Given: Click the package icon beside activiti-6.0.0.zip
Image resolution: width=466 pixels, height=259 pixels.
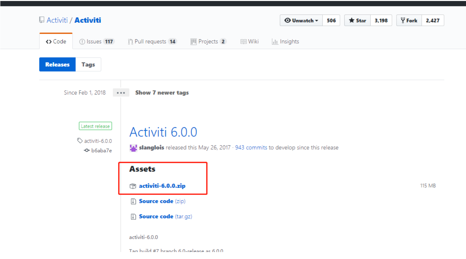Looking at the screenshot, I should [133, 186].
